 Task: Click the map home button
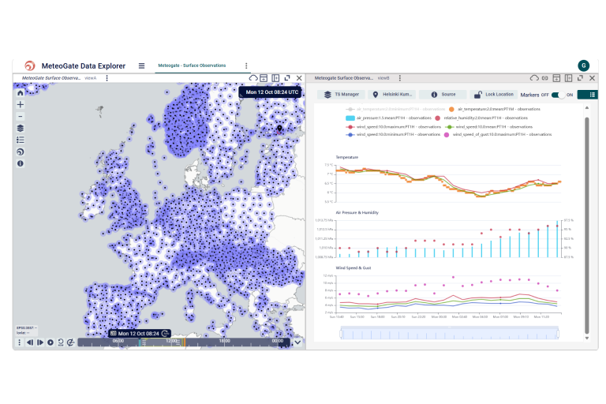pyautogui.click(x=21, y=93)
